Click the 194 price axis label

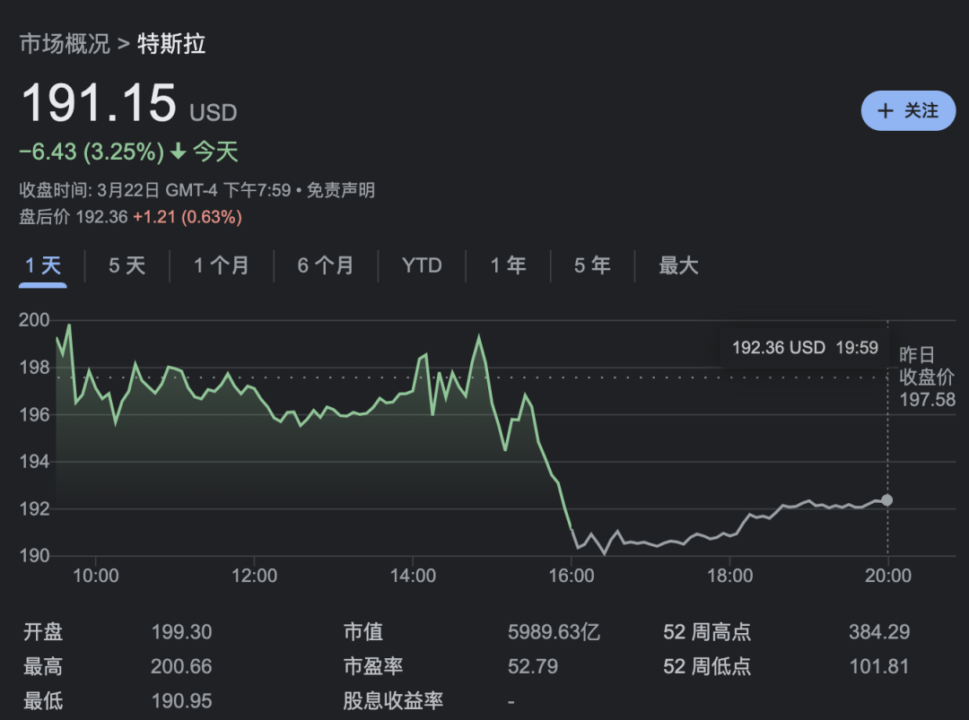pos(34,461)
